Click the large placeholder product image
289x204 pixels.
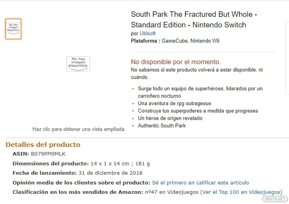(78, 64)
